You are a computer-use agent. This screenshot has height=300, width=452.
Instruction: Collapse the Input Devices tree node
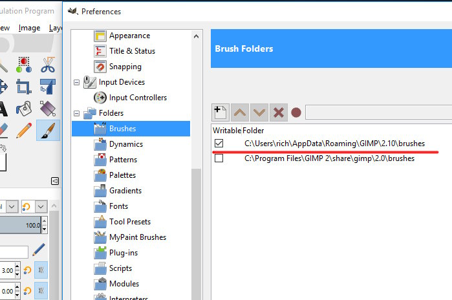pyautogui.click(x=77, y=82)
